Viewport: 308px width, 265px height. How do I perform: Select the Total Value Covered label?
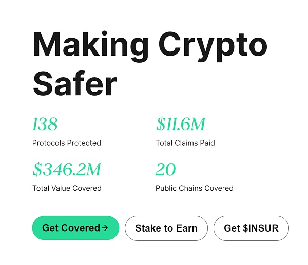click(x=67, y=188)
